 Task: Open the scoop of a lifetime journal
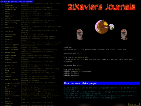click(x=10, y=16)
